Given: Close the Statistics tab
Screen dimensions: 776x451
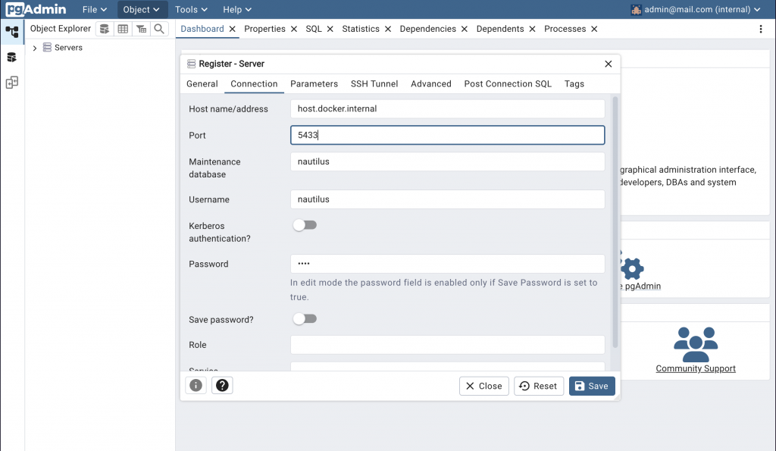Looking at the screenshot, I should [388, 30].
